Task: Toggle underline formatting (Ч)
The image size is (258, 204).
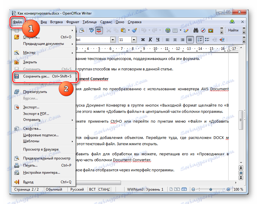Action: click(x=158, y=39)
